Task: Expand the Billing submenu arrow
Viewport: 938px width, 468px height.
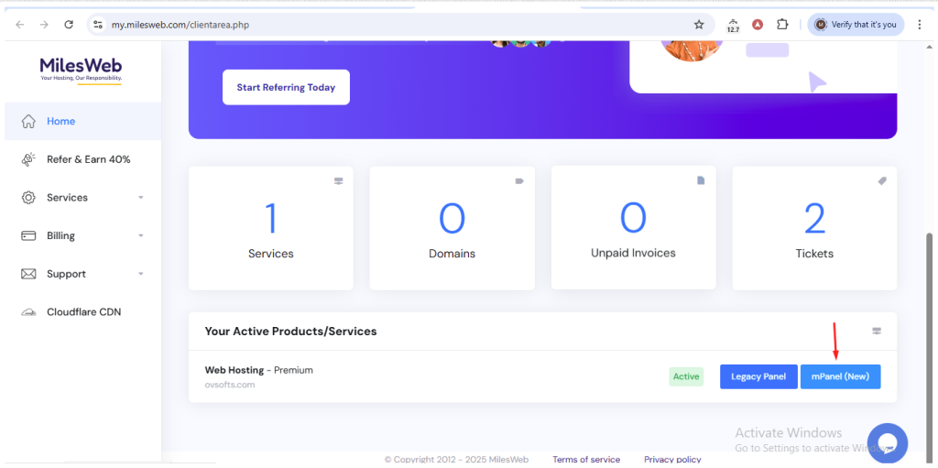Action: [141, 235]
